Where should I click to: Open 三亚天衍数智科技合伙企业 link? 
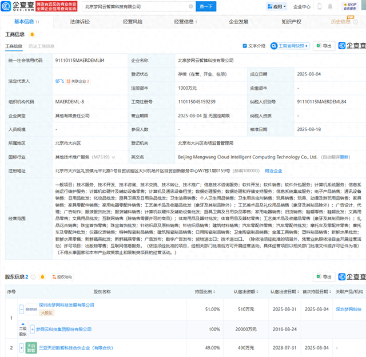coord(75,348)
